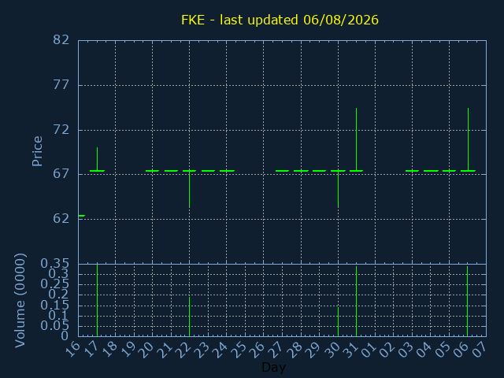Image resolution: width=504 pixels, height=378 pixels.
Task: Click the 0.35 volume axis label
Action: click(x=54, y=264)
